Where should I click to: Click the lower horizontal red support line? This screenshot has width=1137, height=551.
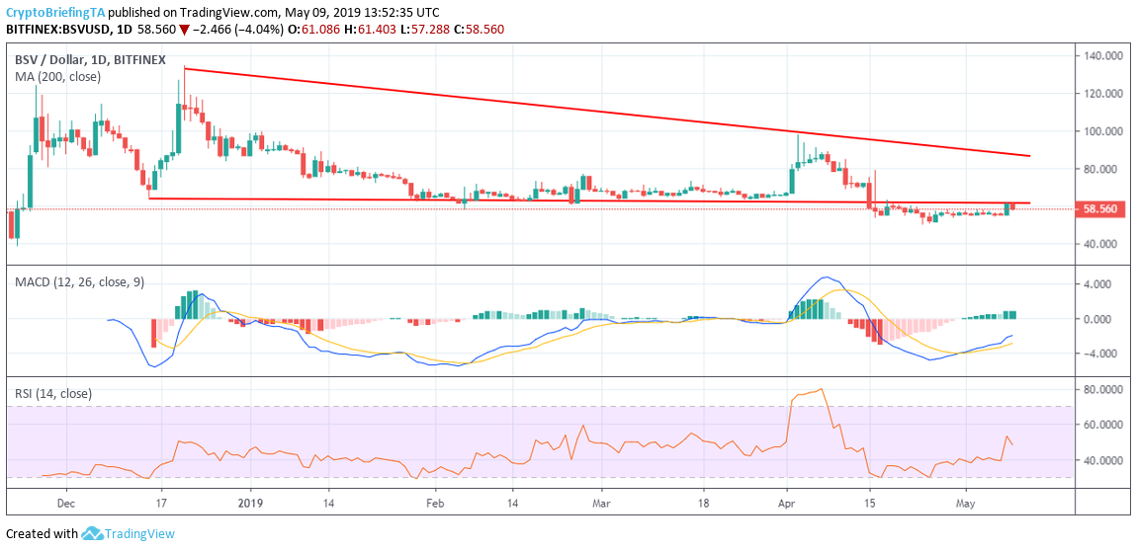pyautogui.click(x=589, y=200)
